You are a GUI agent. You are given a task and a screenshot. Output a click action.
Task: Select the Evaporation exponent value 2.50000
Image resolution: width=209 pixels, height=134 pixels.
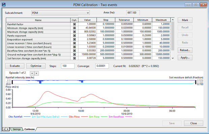click(x=87, y=39)
